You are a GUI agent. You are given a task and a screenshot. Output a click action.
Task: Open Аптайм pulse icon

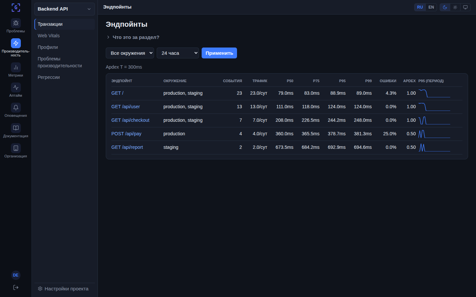click(x=16, y=87)
